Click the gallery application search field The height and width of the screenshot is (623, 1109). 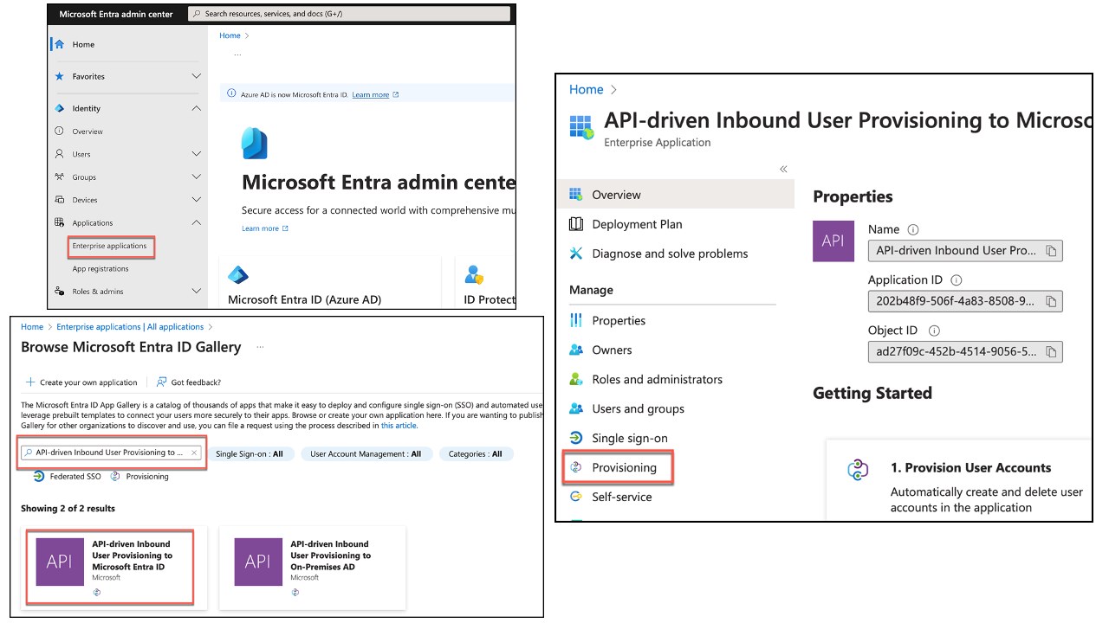click(113, 453)
